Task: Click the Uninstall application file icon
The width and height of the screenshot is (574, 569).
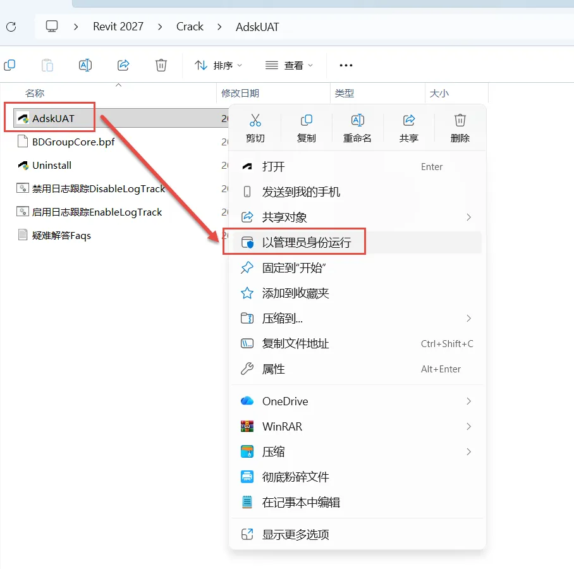Action: tap(23, 165)
